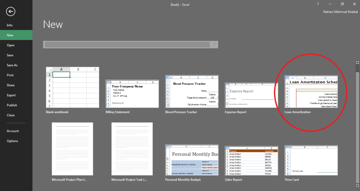Click the scrollbar up arrow
360x191 pixels.
(357, 62)
